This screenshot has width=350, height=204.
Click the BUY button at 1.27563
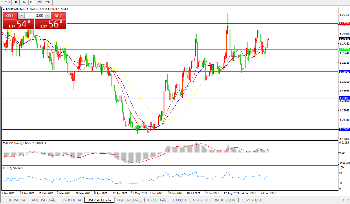tap(50, 24)
